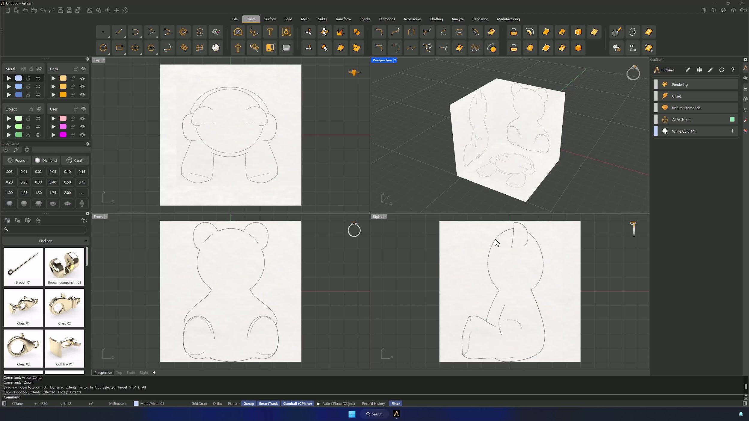Expand the first Gem layer row

coord(53,78)
